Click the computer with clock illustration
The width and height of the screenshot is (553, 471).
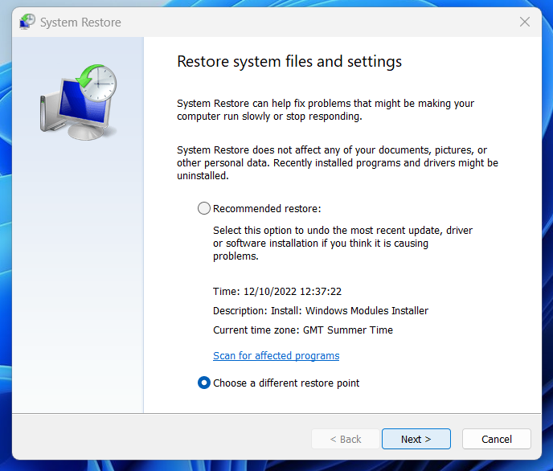pos(78,102)
